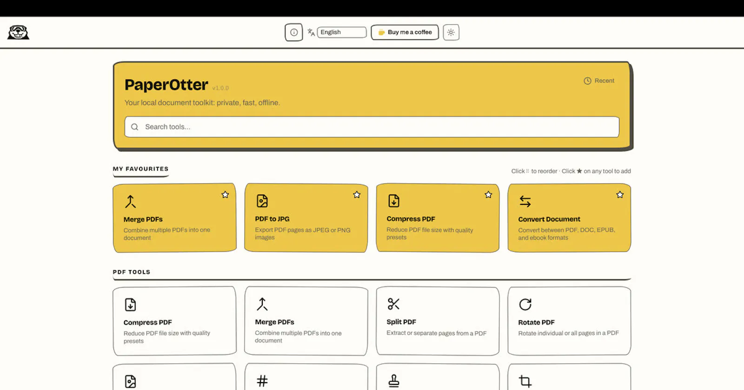Click swap arrows icon on Convert Document
The height and width of the screenshot is (390, 744).
tap(525, 201)
